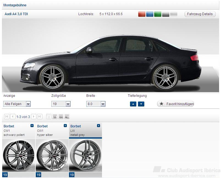Click the Lochkreis: label

86,14
